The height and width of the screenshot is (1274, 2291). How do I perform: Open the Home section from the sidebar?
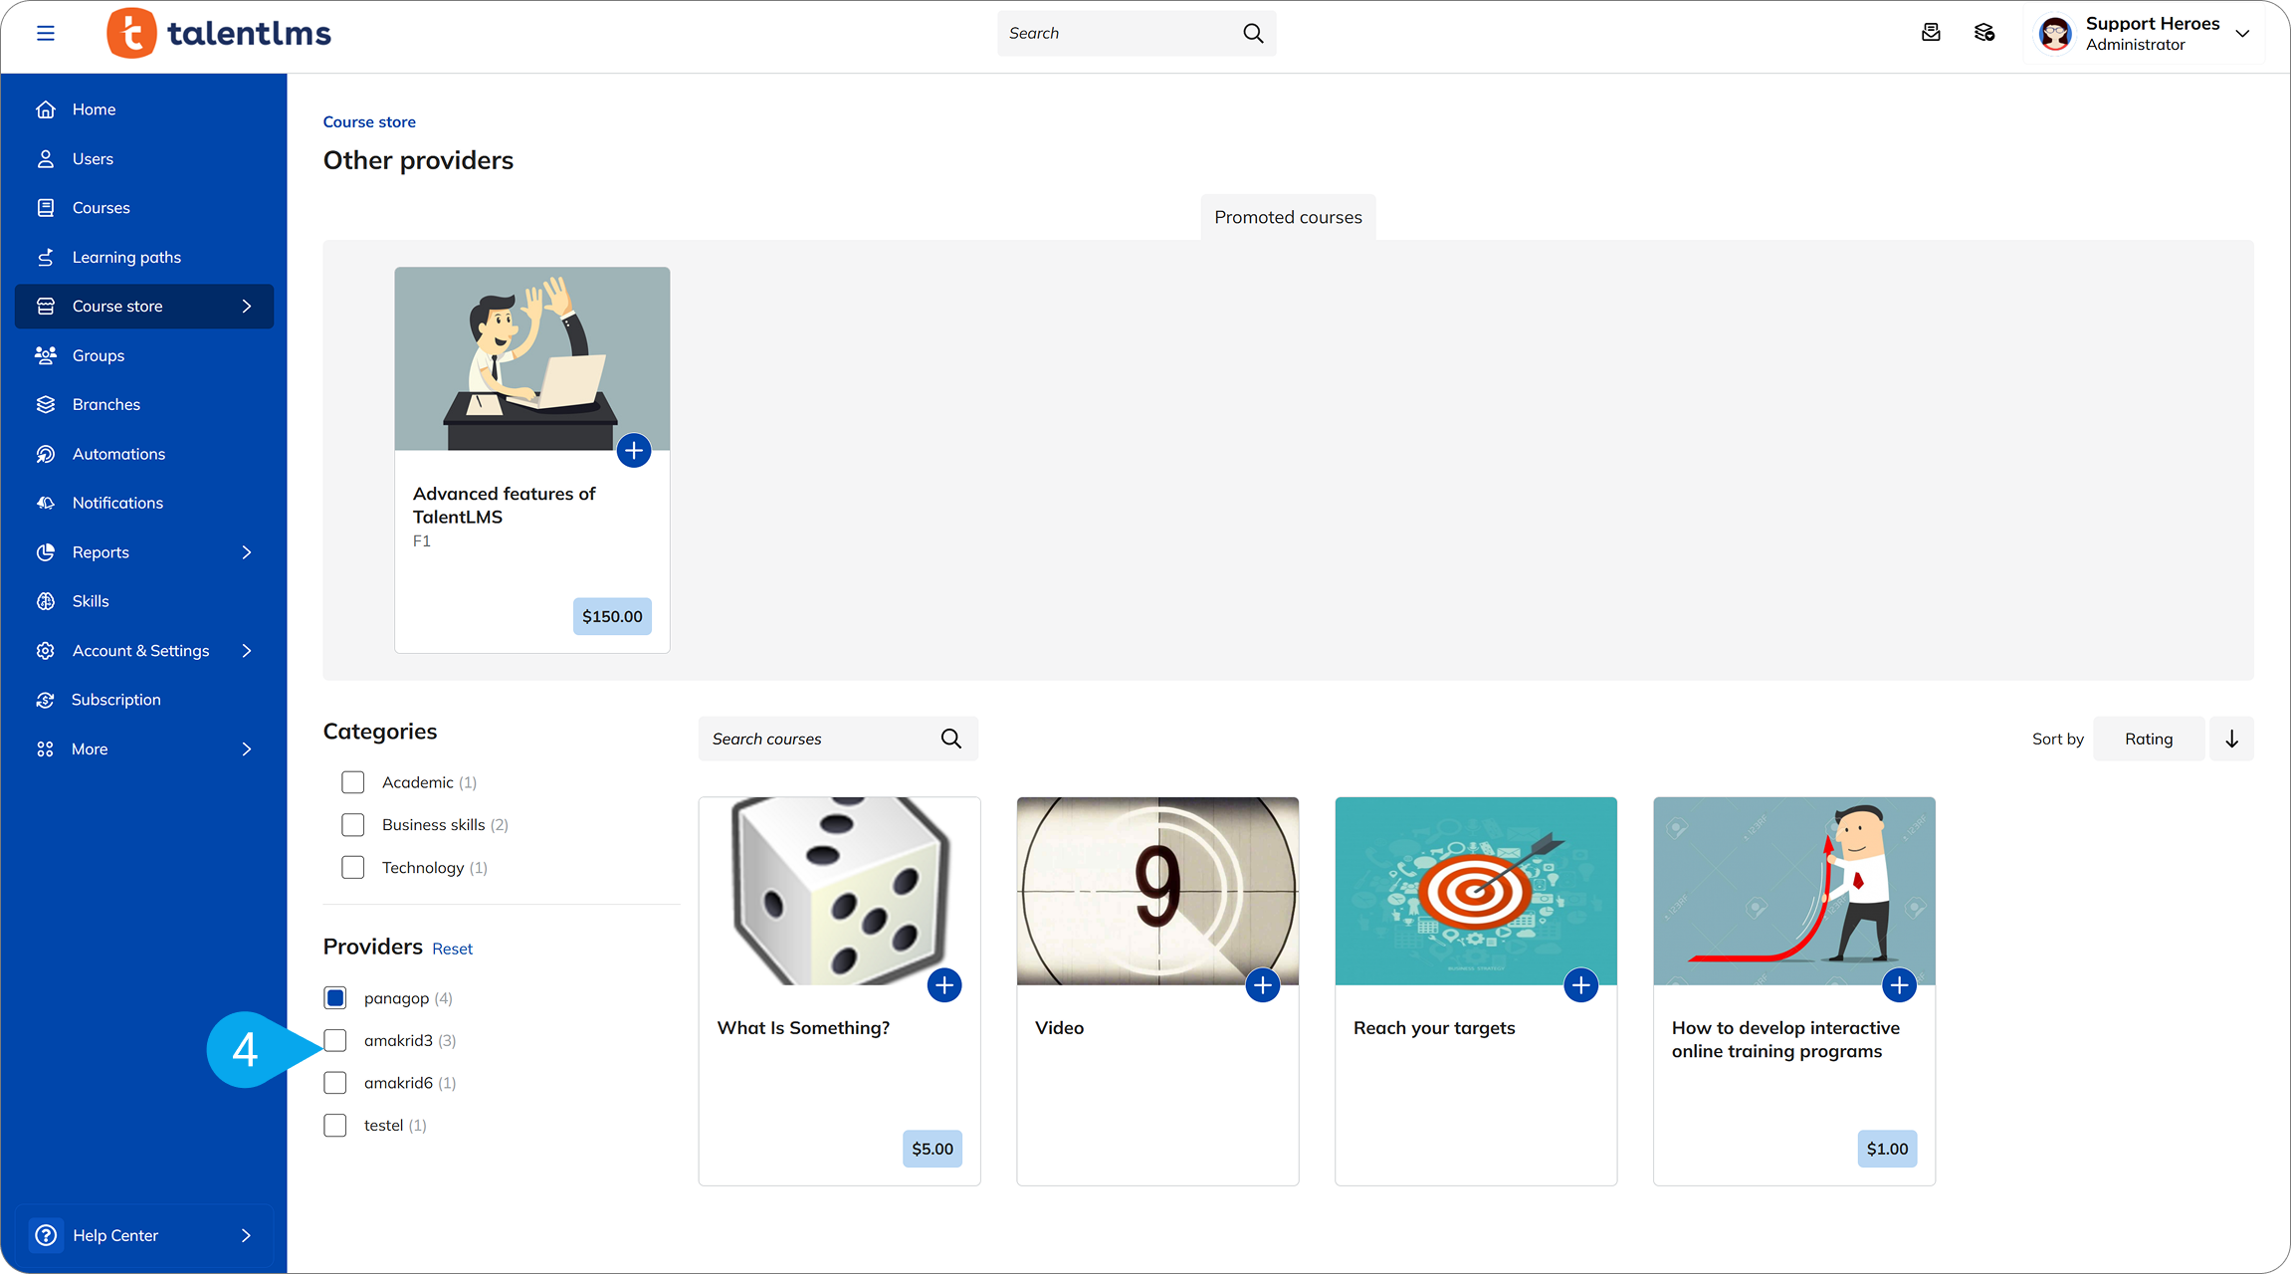(46, 108)
